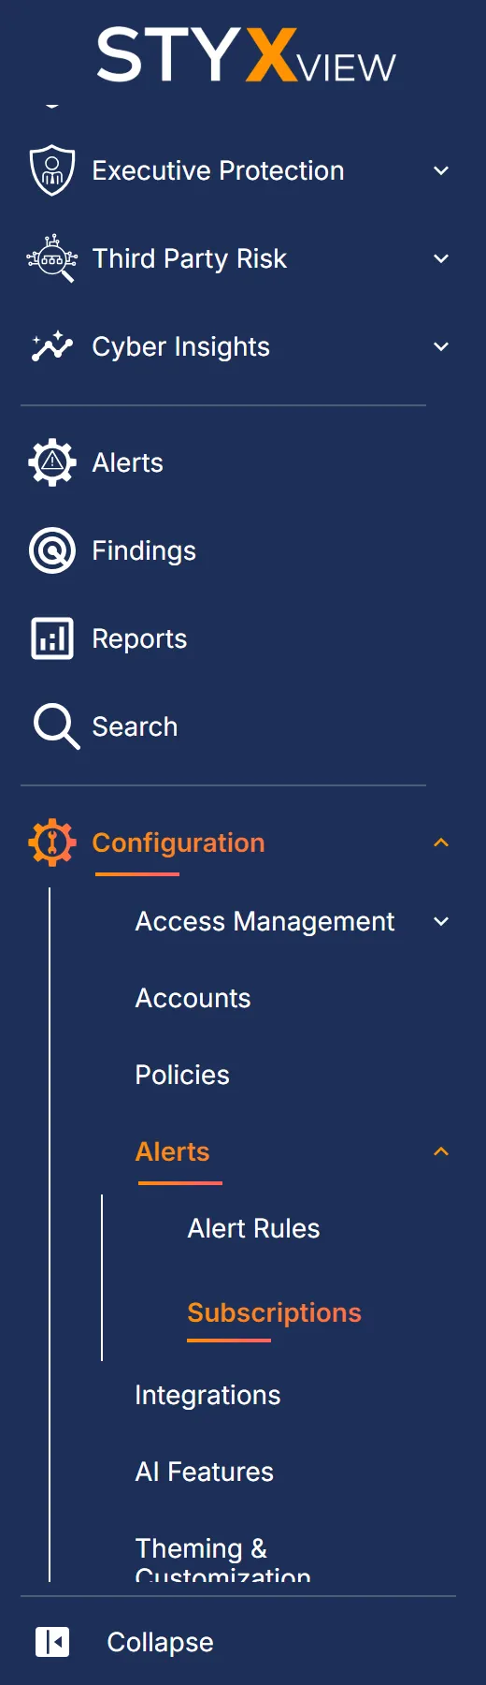Viewport: 486px width, 1685px height.
Task: Open the Integrations configuration page
Action: point(207,1395)
